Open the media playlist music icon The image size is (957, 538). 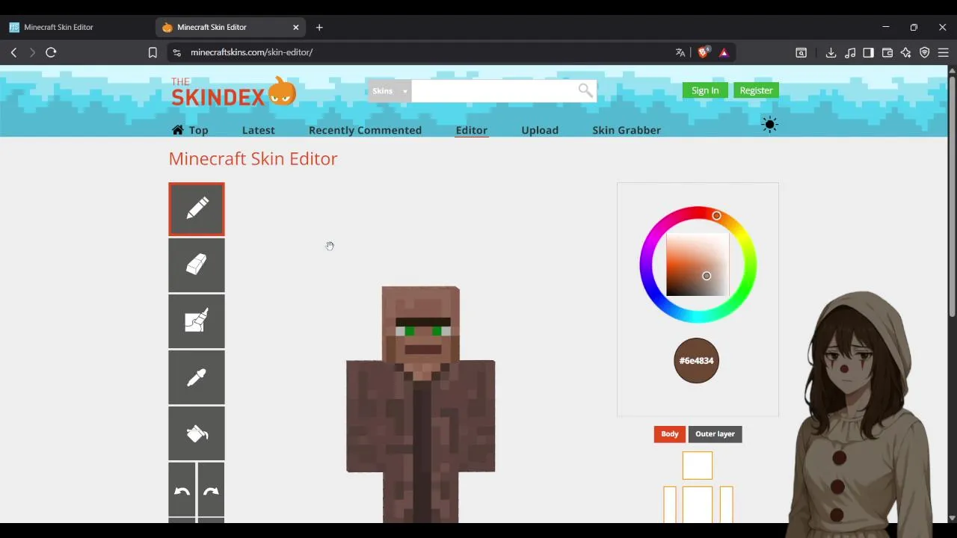[x=850, y=52]
